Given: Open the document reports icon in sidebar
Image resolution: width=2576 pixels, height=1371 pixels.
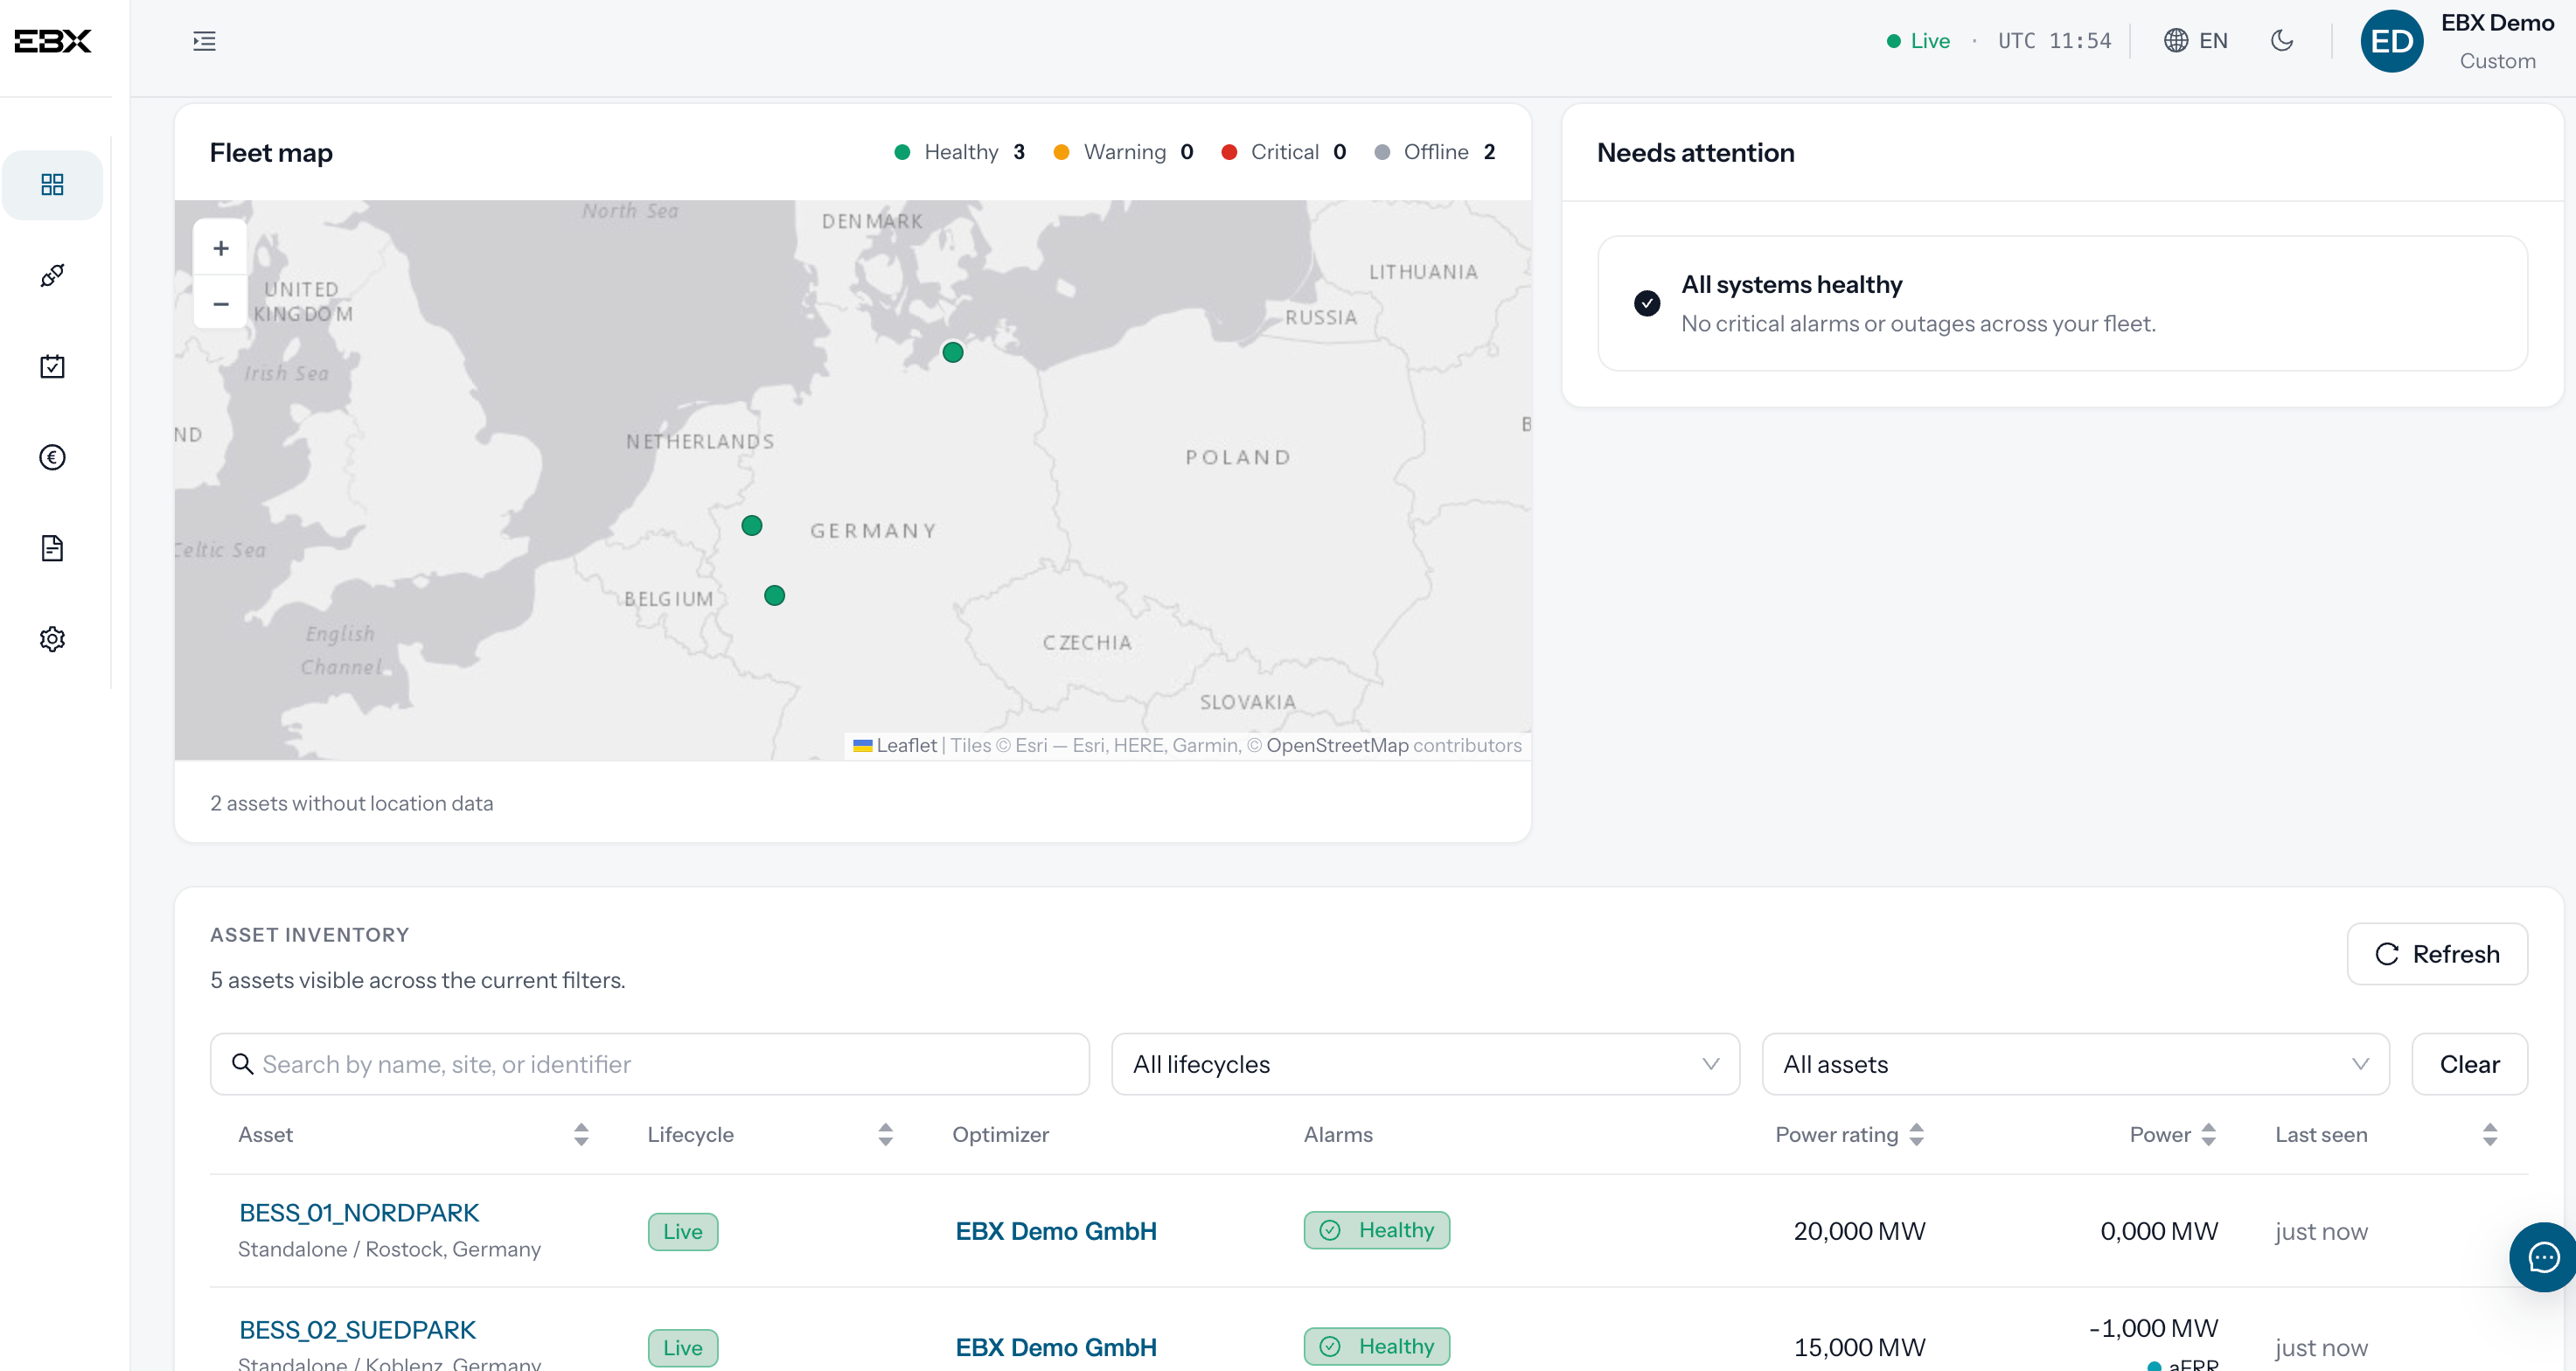Looking at the screenshot, I should click(52, 548).
